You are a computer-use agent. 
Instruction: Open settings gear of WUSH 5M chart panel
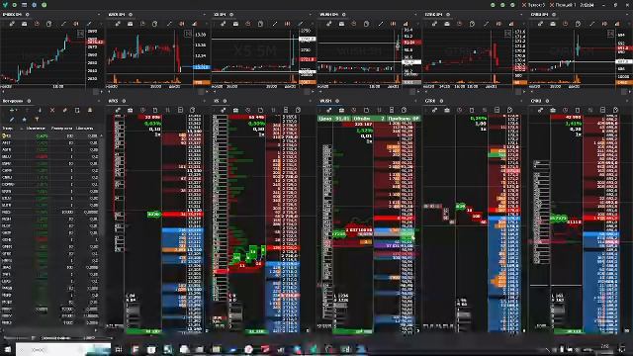(344, 15)
